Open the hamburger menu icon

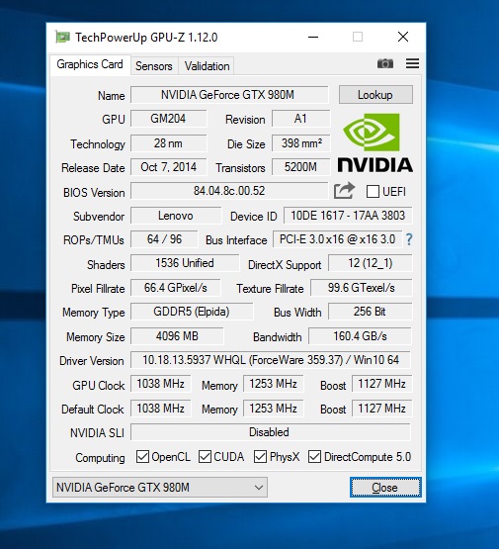coord(412,63)
